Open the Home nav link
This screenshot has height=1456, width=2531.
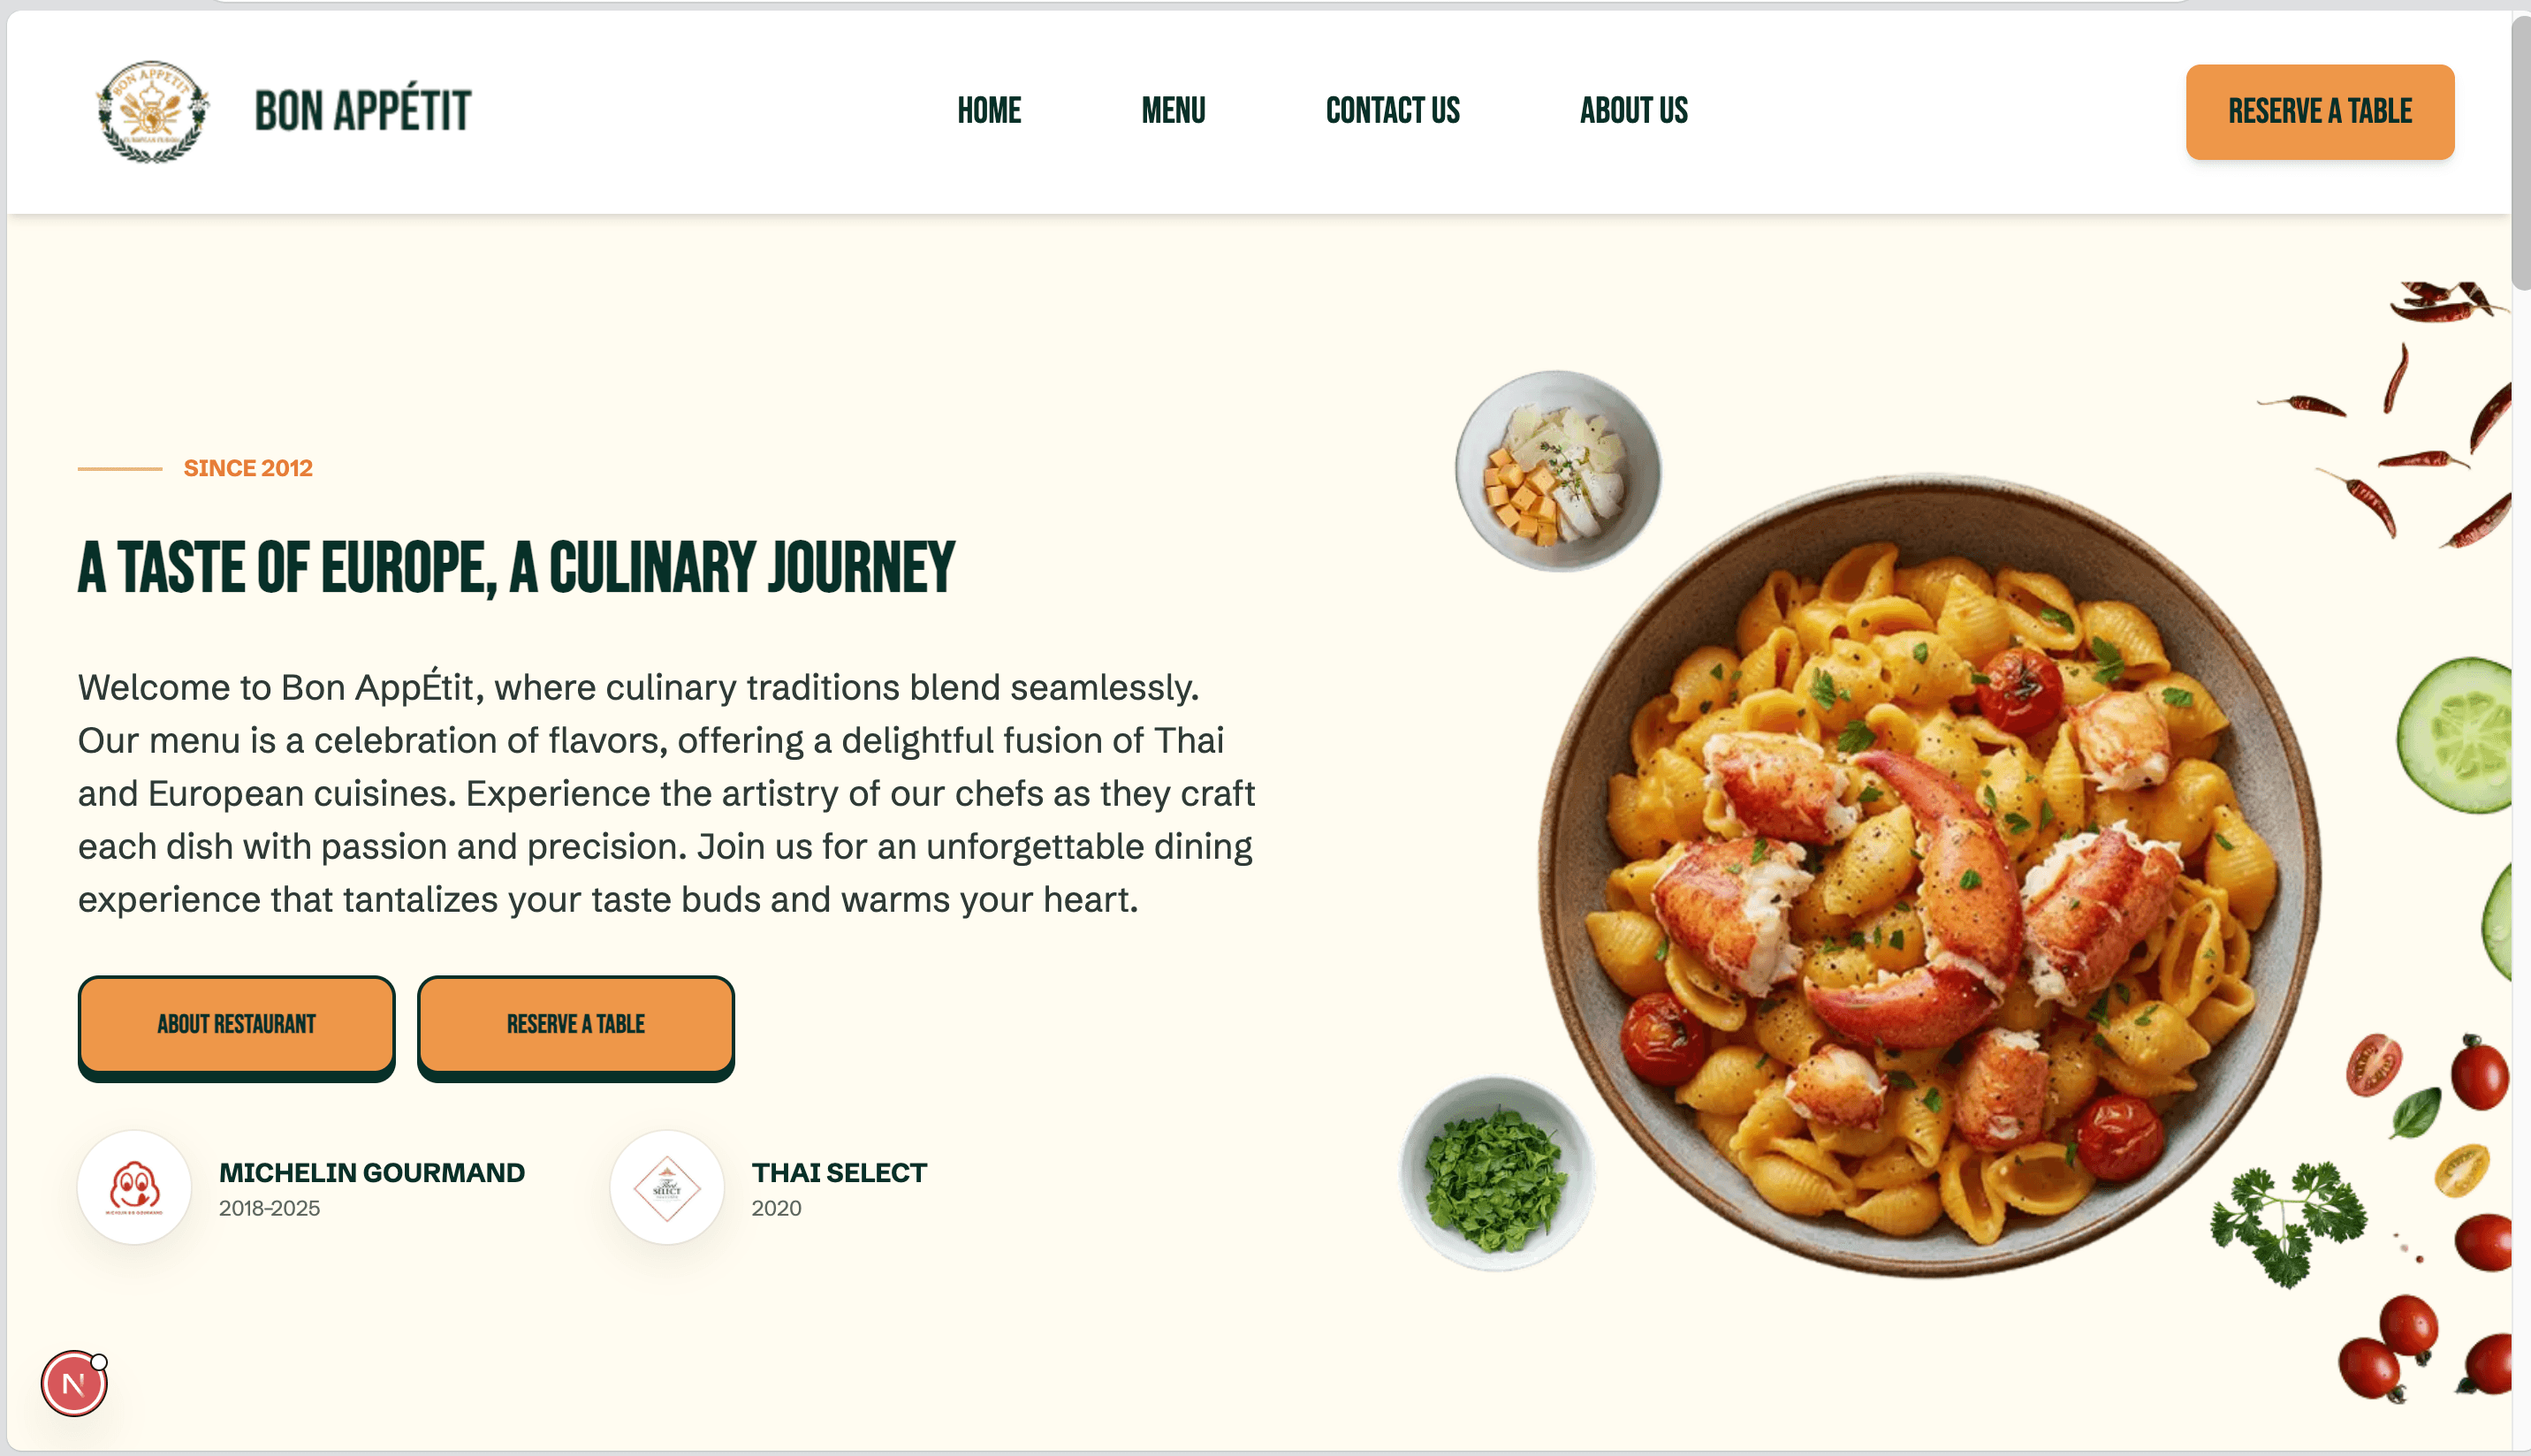click(989, 111)
